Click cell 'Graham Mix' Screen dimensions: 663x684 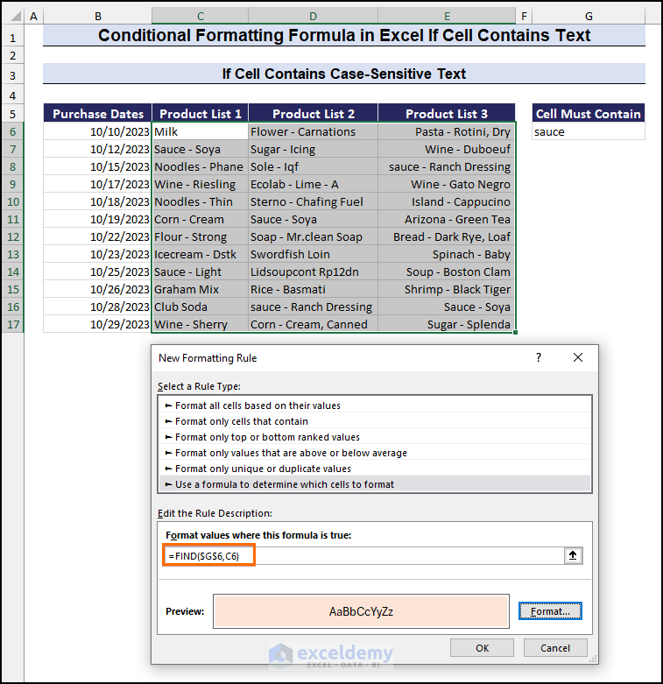201,289
